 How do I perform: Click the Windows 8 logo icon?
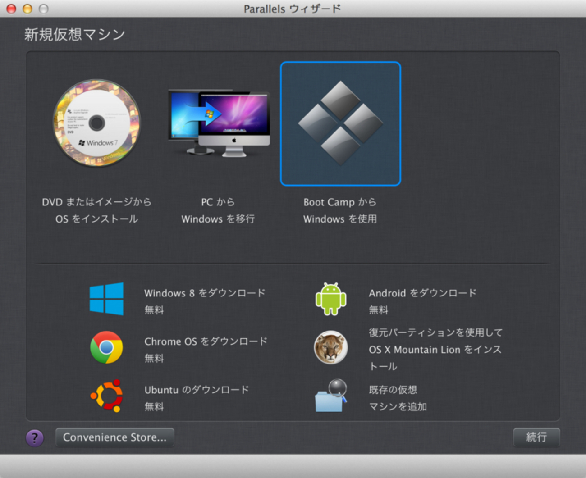point(106,299)
